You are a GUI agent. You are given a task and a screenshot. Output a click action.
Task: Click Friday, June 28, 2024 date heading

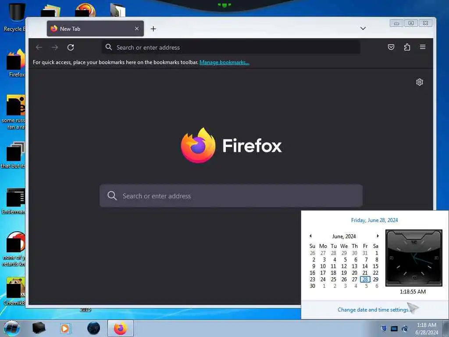tap(374, 220)
